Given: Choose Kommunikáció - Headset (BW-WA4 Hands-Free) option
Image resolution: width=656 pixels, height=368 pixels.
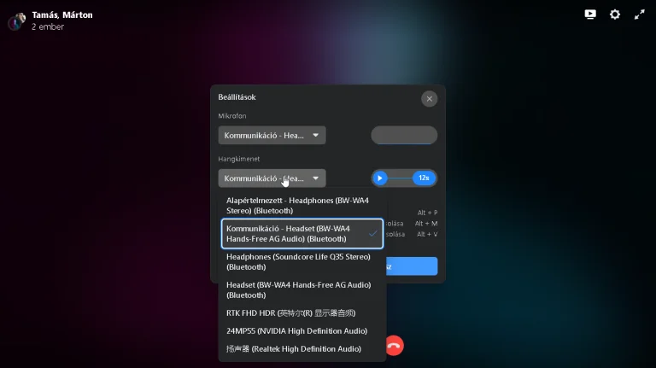Looking at the screenshot, I should click(x=302, y=234).
